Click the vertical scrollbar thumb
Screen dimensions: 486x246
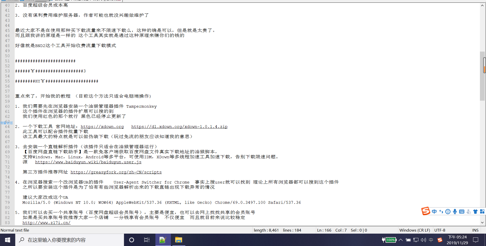click(482, 76)
